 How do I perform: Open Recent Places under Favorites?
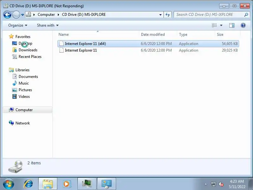click(30, 57)
